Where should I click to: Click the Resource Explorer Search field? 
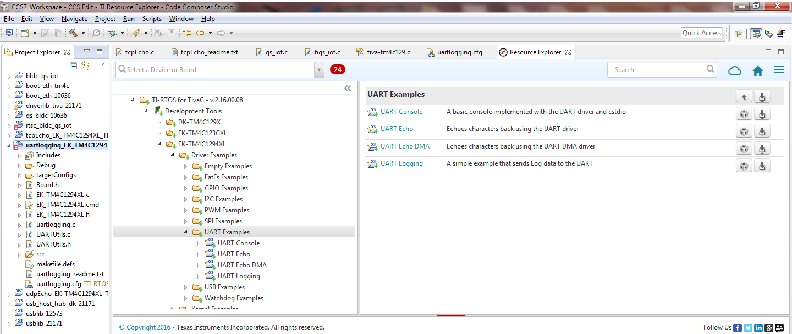coord(662,70)
